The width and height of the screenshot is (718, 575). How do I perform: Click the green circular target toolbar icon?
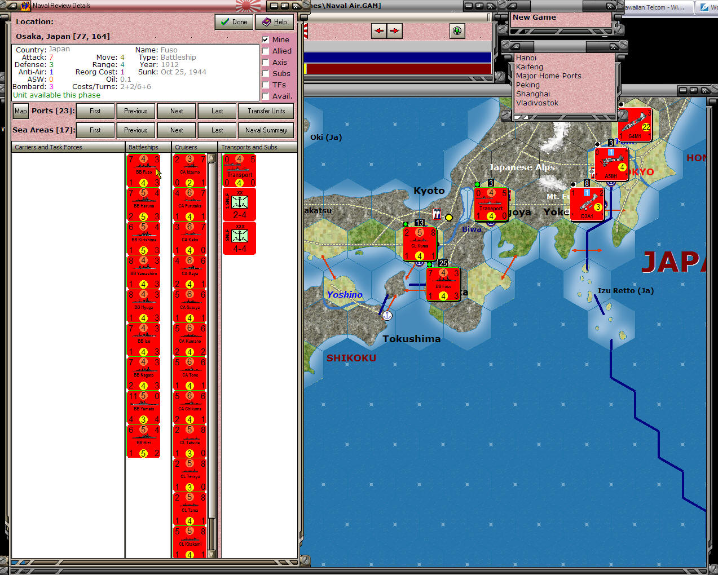click(457, 30)
